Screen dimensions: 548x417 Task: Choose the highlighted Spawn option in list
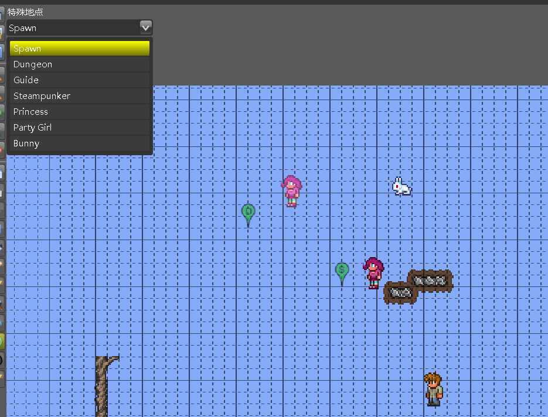point(79,49)
